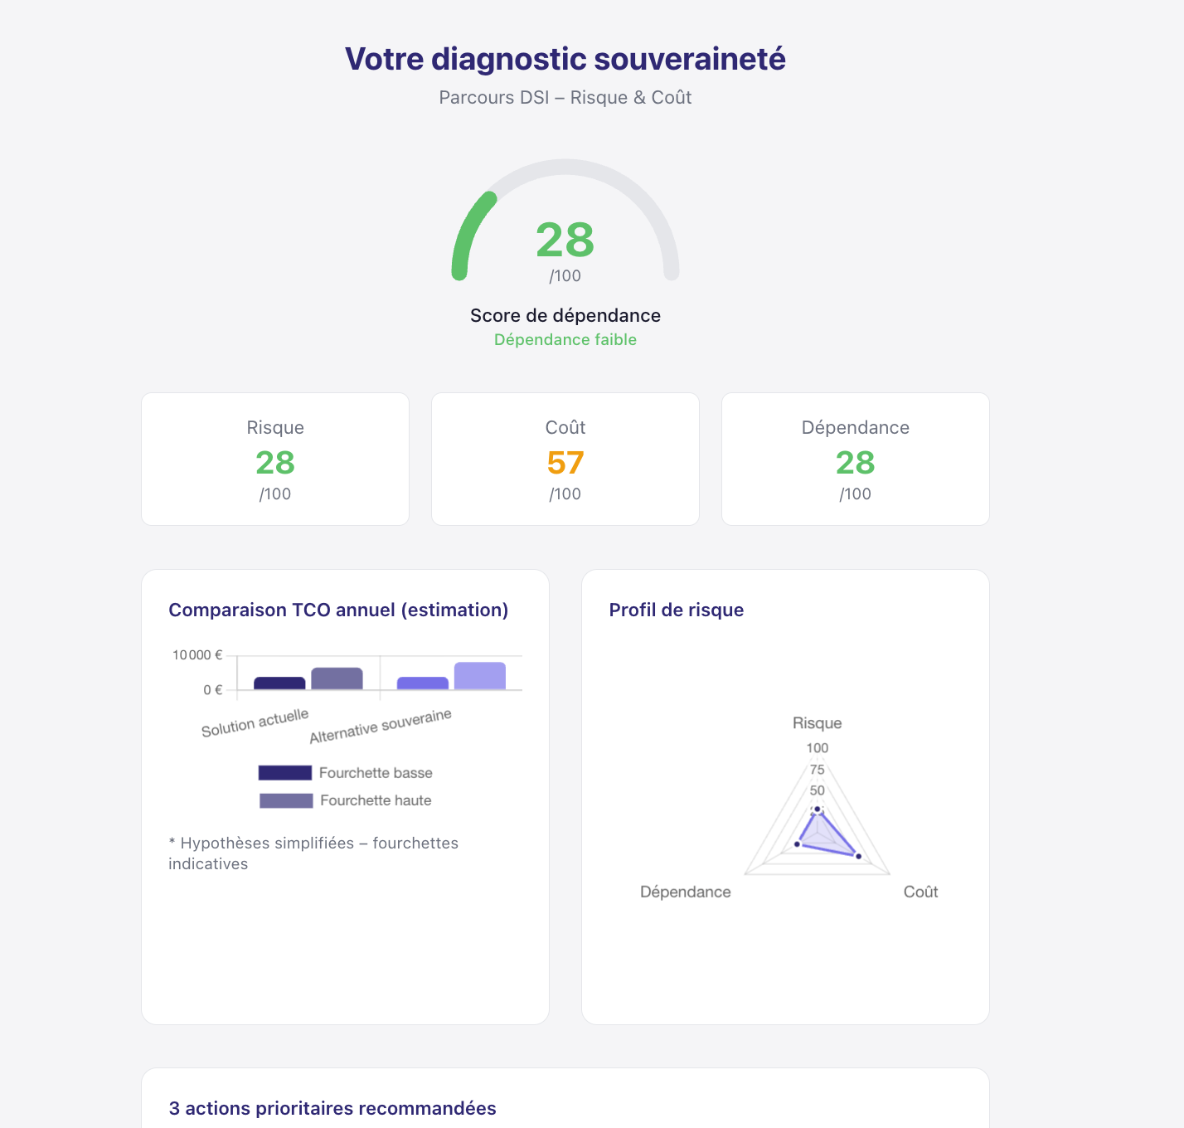Select the Coût score card showing 57
This screenshot has width=1184, height=1128.
coord(565,459)
